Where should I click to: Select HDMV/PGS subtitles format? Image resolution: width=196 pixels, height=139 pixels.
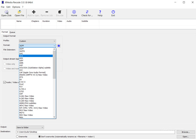[36, 103]
